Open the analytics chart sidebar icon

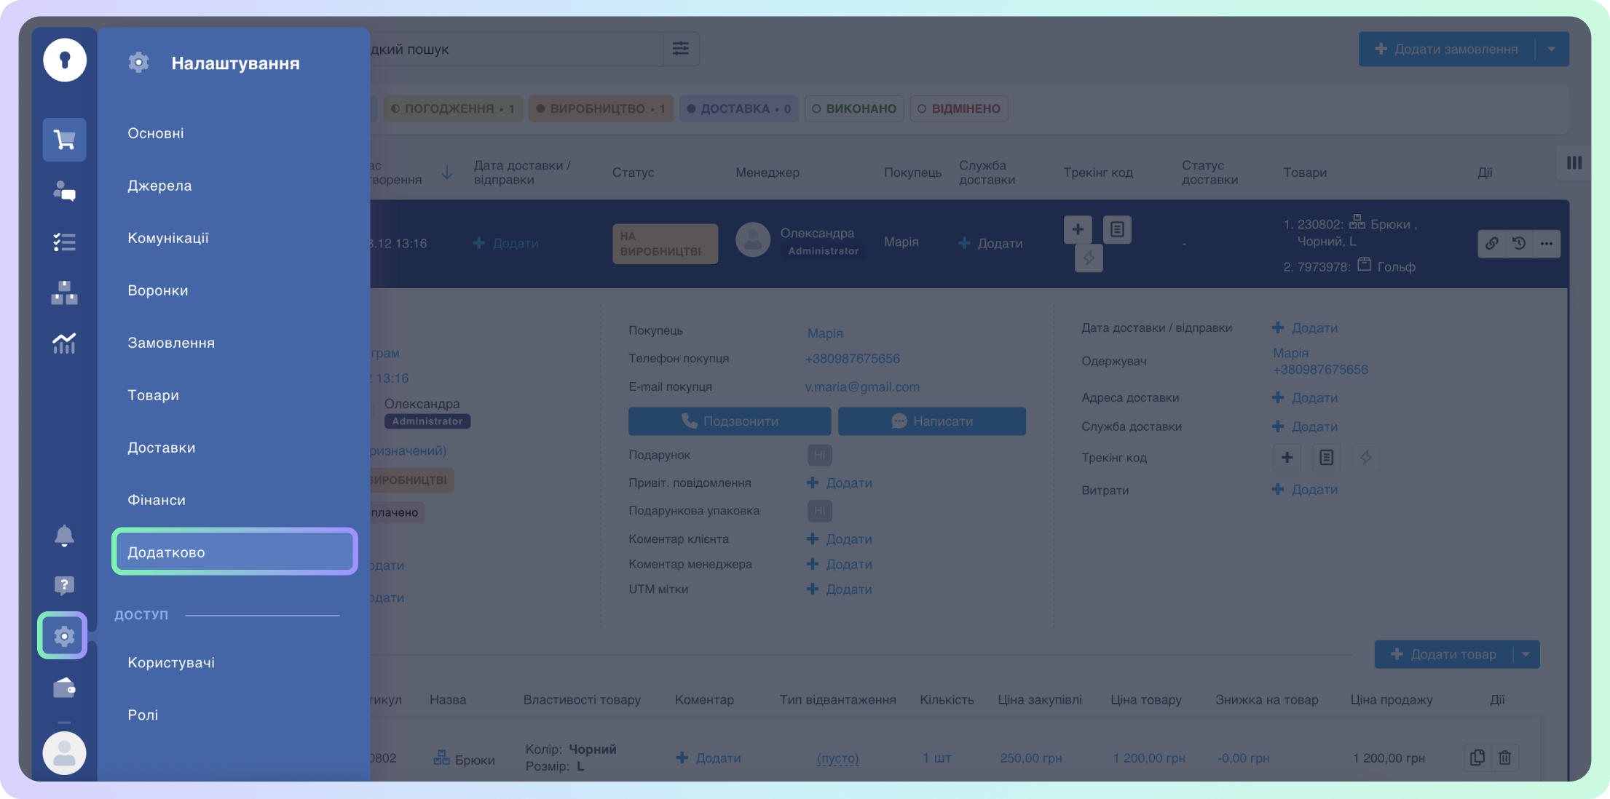coord(64,343)
